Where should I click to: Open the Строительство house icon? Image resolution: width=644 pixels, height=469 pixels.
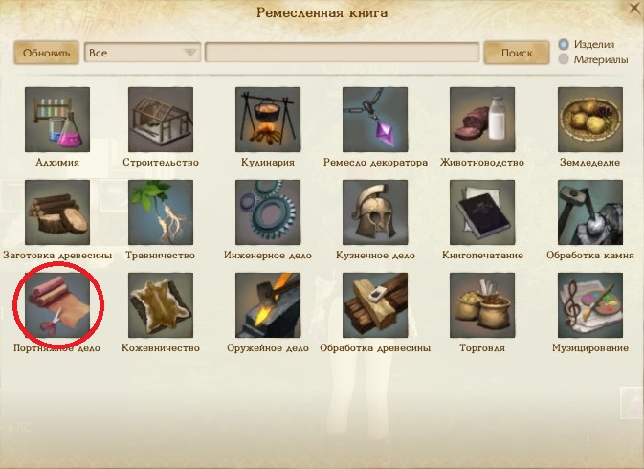point(161,120)
